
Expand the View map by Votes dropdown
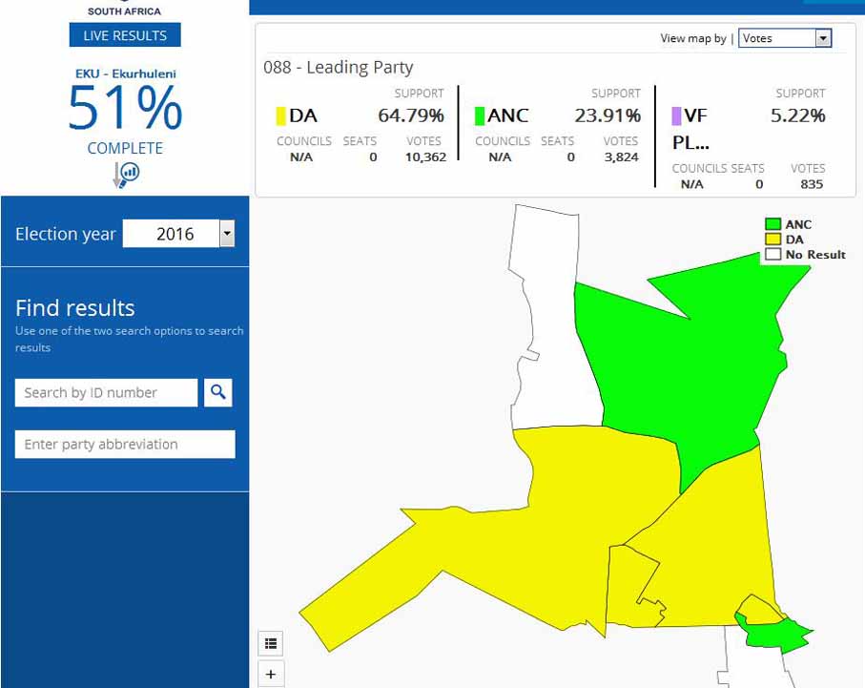click(x=785, y=38)
